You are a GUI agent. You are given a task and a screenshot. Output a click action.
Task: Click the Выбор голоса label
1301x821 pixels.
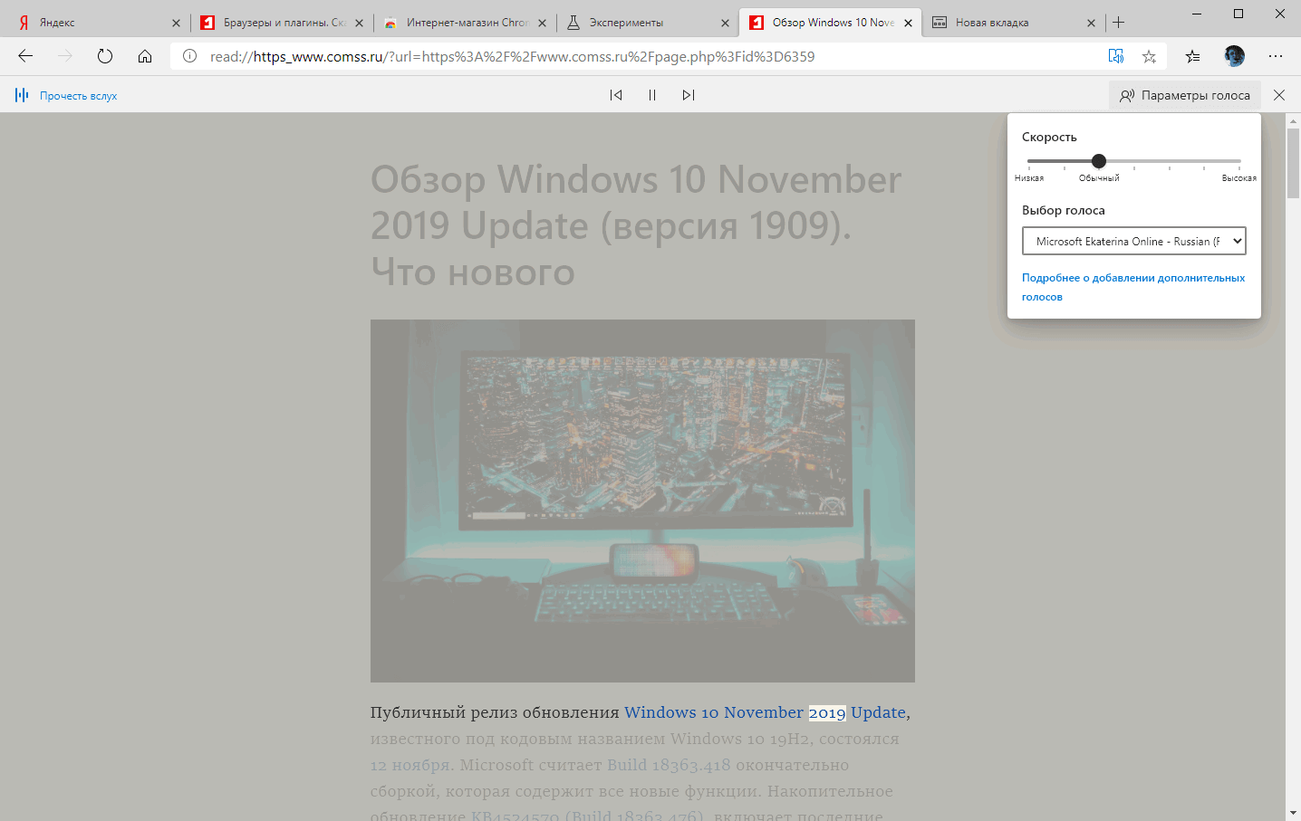[x=1064, y=210]
